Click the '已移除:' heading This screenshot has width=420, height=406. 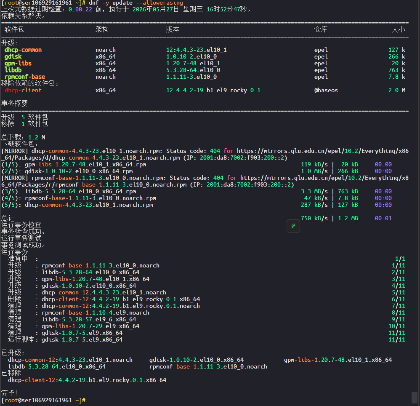pyautogui.click(x=13, y=373)
